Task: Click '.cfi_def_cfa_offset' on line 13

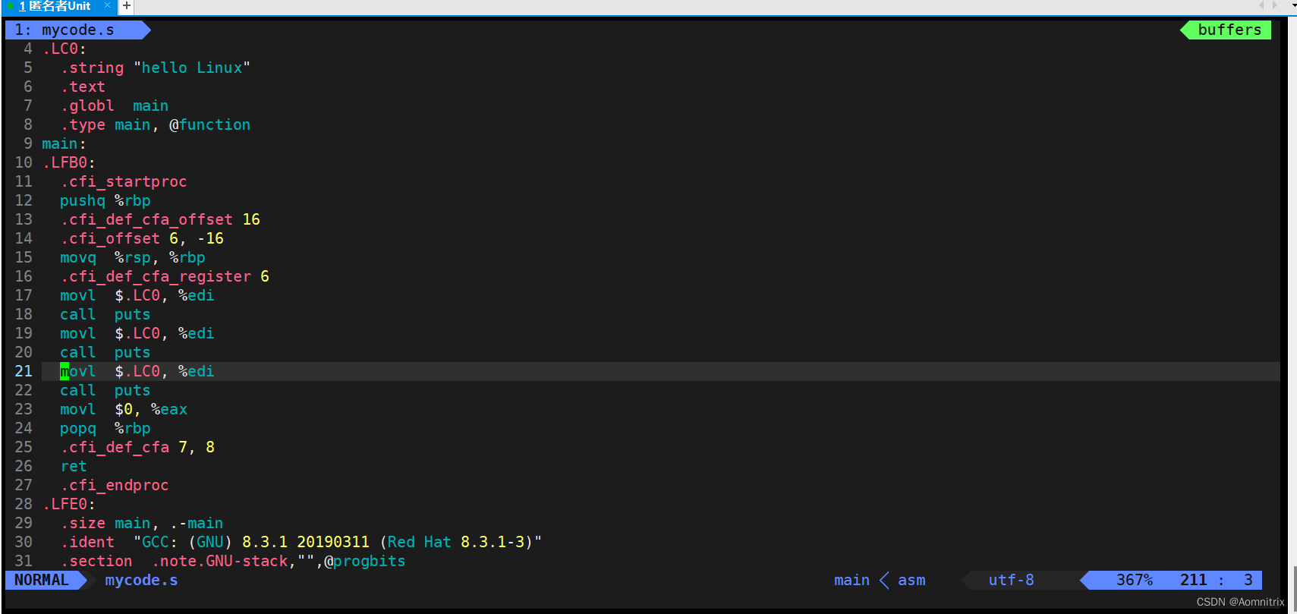Action: click(146, 219)
